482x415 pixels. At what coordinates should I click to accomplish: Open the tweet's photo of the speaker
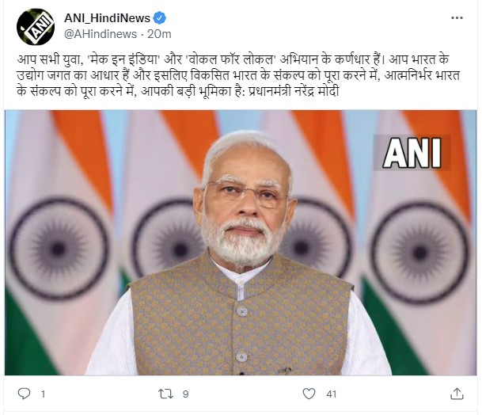pos(241,242)
